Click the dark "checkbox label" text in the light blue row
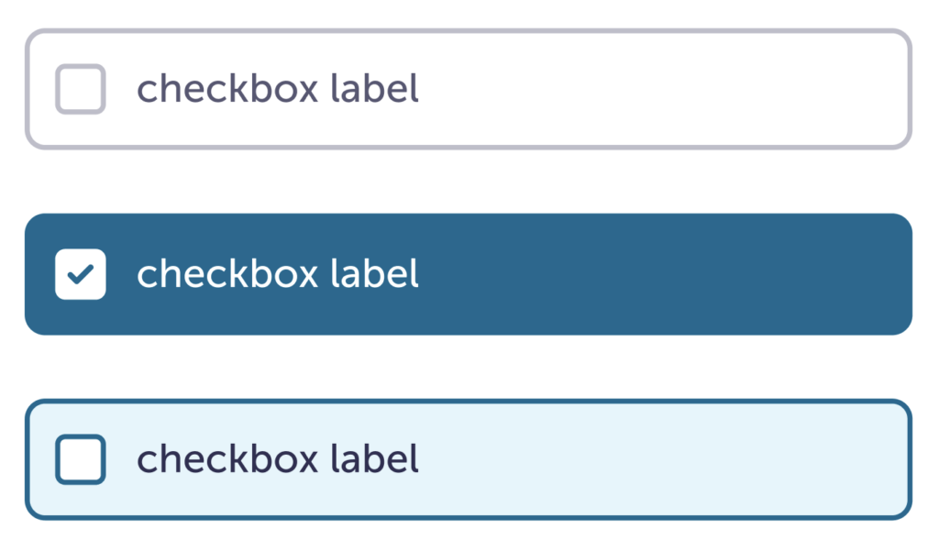 (277, 459)
